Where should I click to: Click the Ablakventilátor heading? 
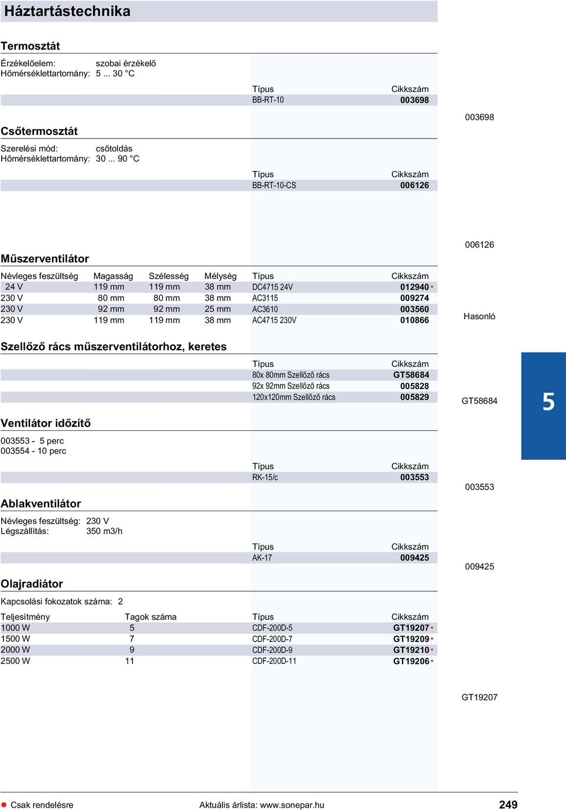41,503
